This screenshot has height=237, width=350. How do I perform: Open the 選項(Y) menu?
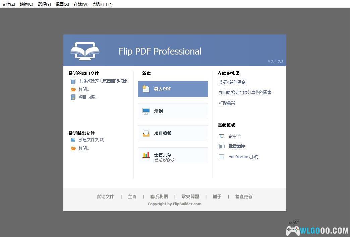coord(44,4)
